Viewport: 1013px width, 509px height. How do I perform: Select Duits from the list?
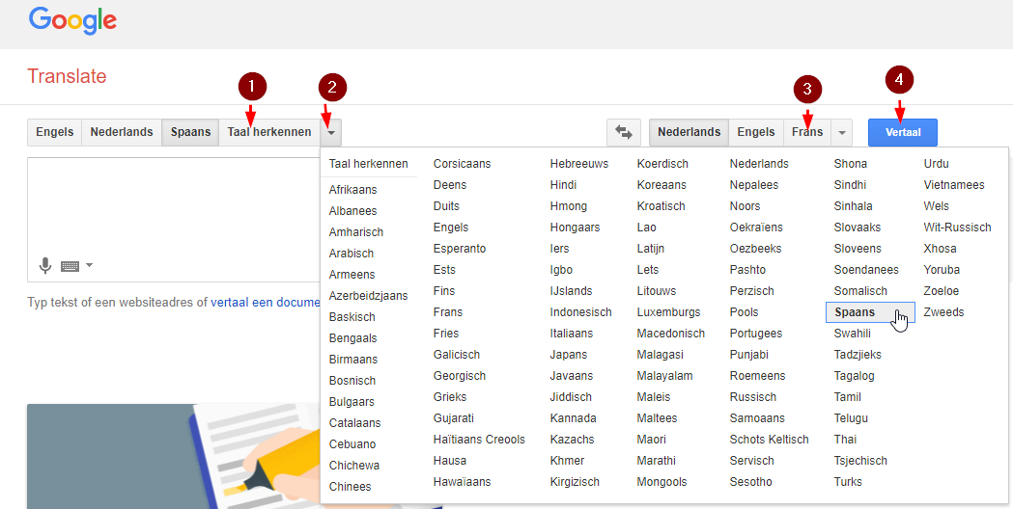(x=446, y=206)
